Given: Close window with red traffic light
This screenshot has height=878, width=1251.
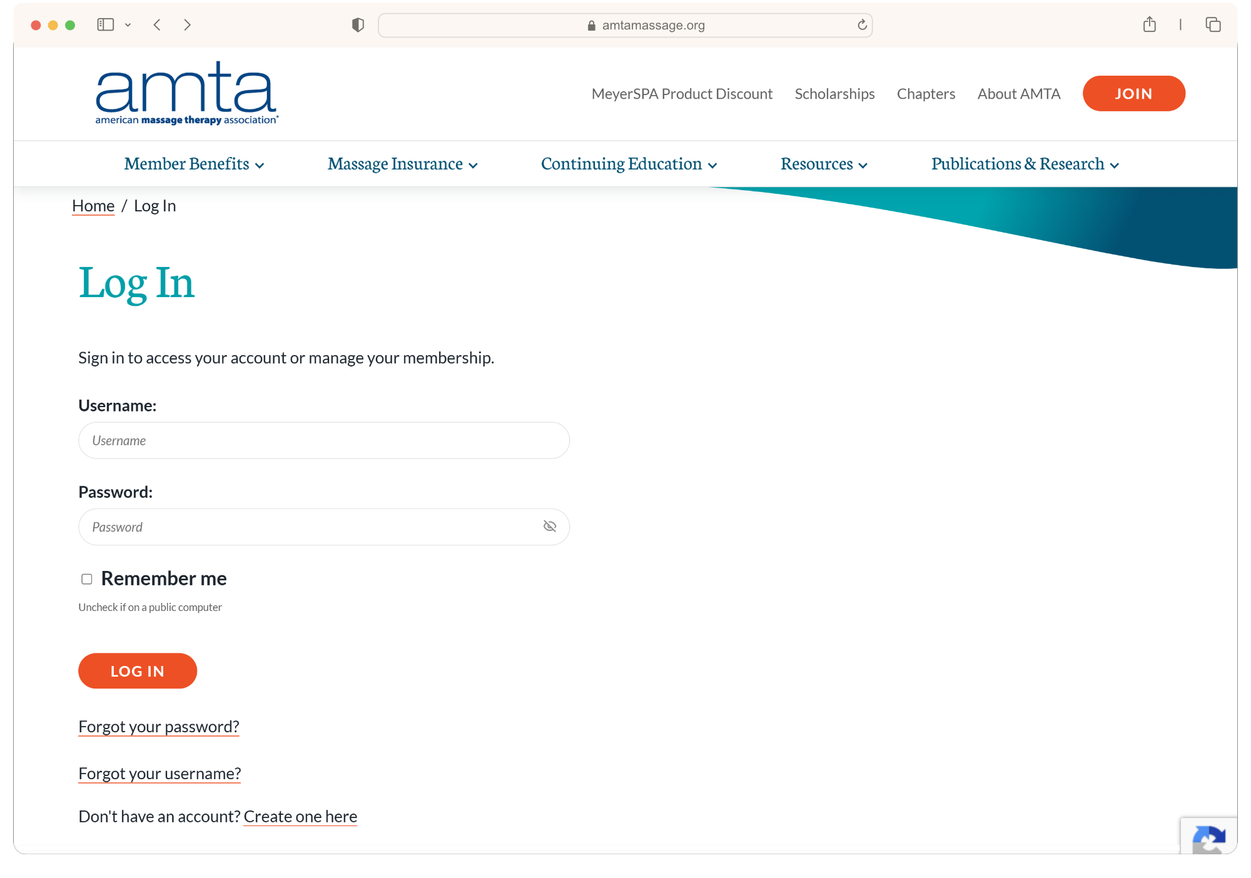Looking at the screenshot, I should [36, 25].
